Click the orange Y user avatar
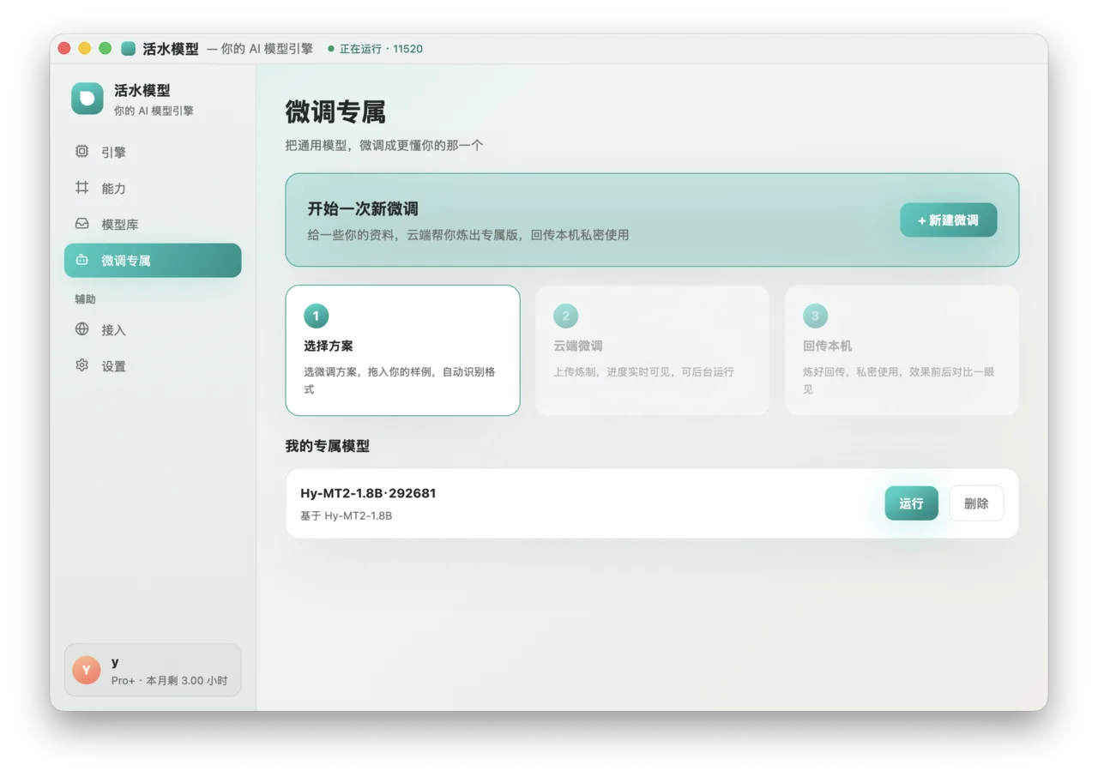 click(x=87, y=670)
